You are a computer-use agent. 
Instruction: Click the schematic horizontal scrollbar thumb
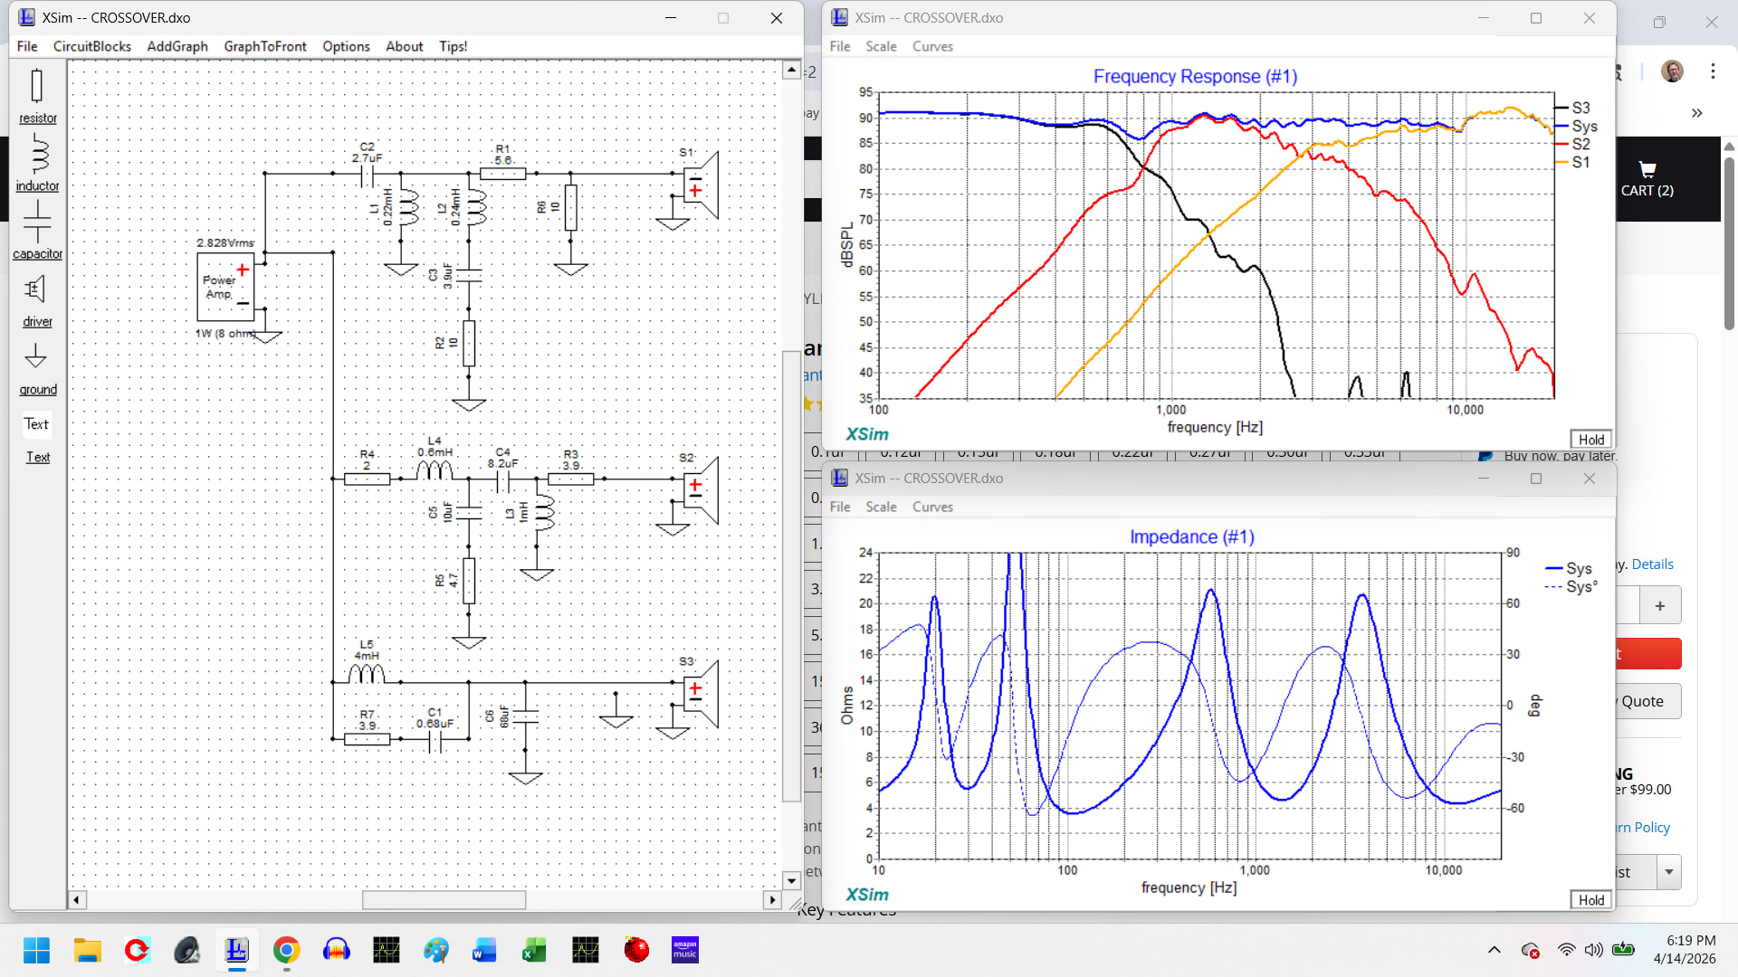point(444,900)
